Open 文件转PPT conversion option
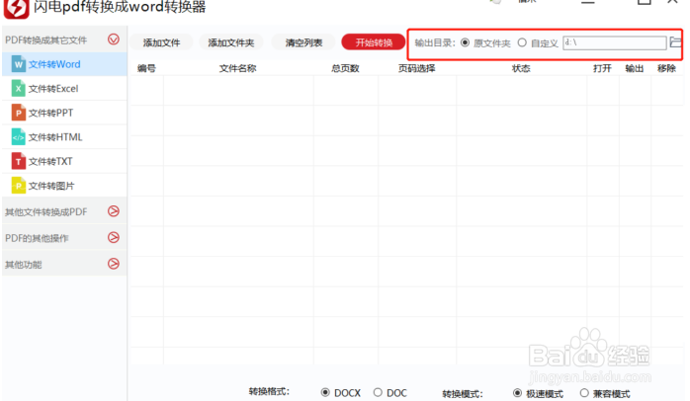The height and width of the screenshot is (401, 690). pos(64,113)
